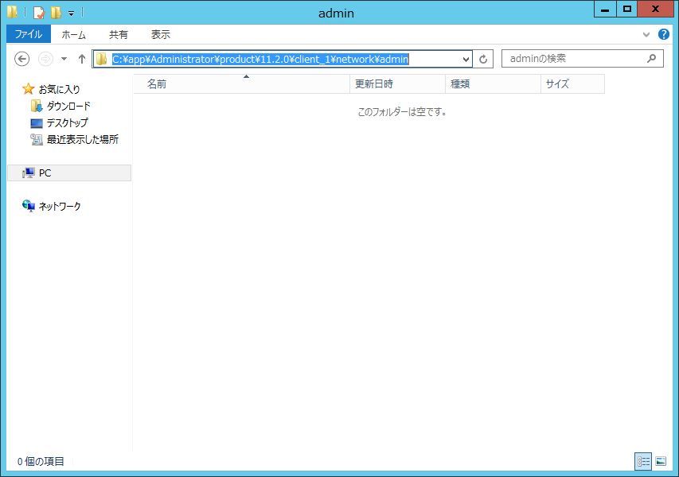This screenshot has height=477, width=679.
Task: Open Help via the question mark icon
Action: click(x=663, y=34)
